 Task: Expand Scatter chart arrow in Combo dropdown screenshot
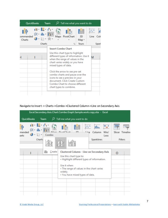tap(41, 135)
